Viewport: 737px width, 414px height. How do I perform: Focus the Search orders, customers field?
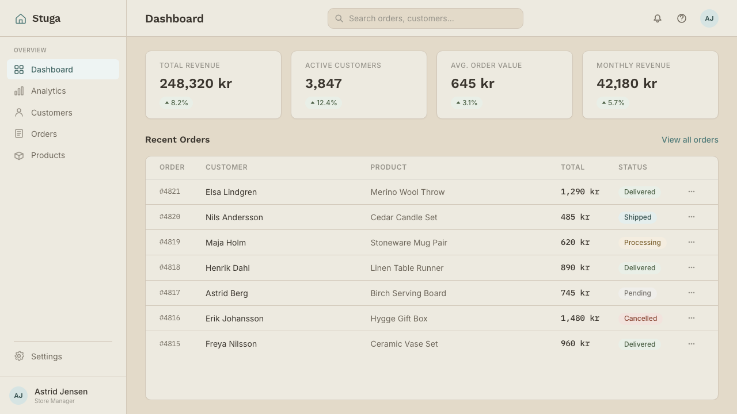pyautogui.click(x=426, y=18)
